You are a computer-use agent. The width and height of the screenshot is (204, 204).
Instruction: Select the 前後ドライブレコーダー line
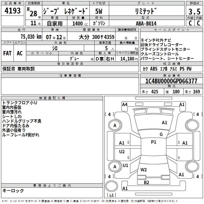pos(161,45)
